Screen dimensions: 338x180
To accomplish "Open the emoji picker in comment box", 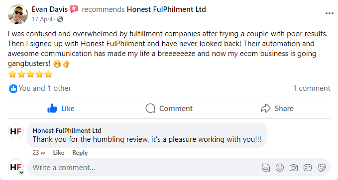I will (x=280, y=168).
